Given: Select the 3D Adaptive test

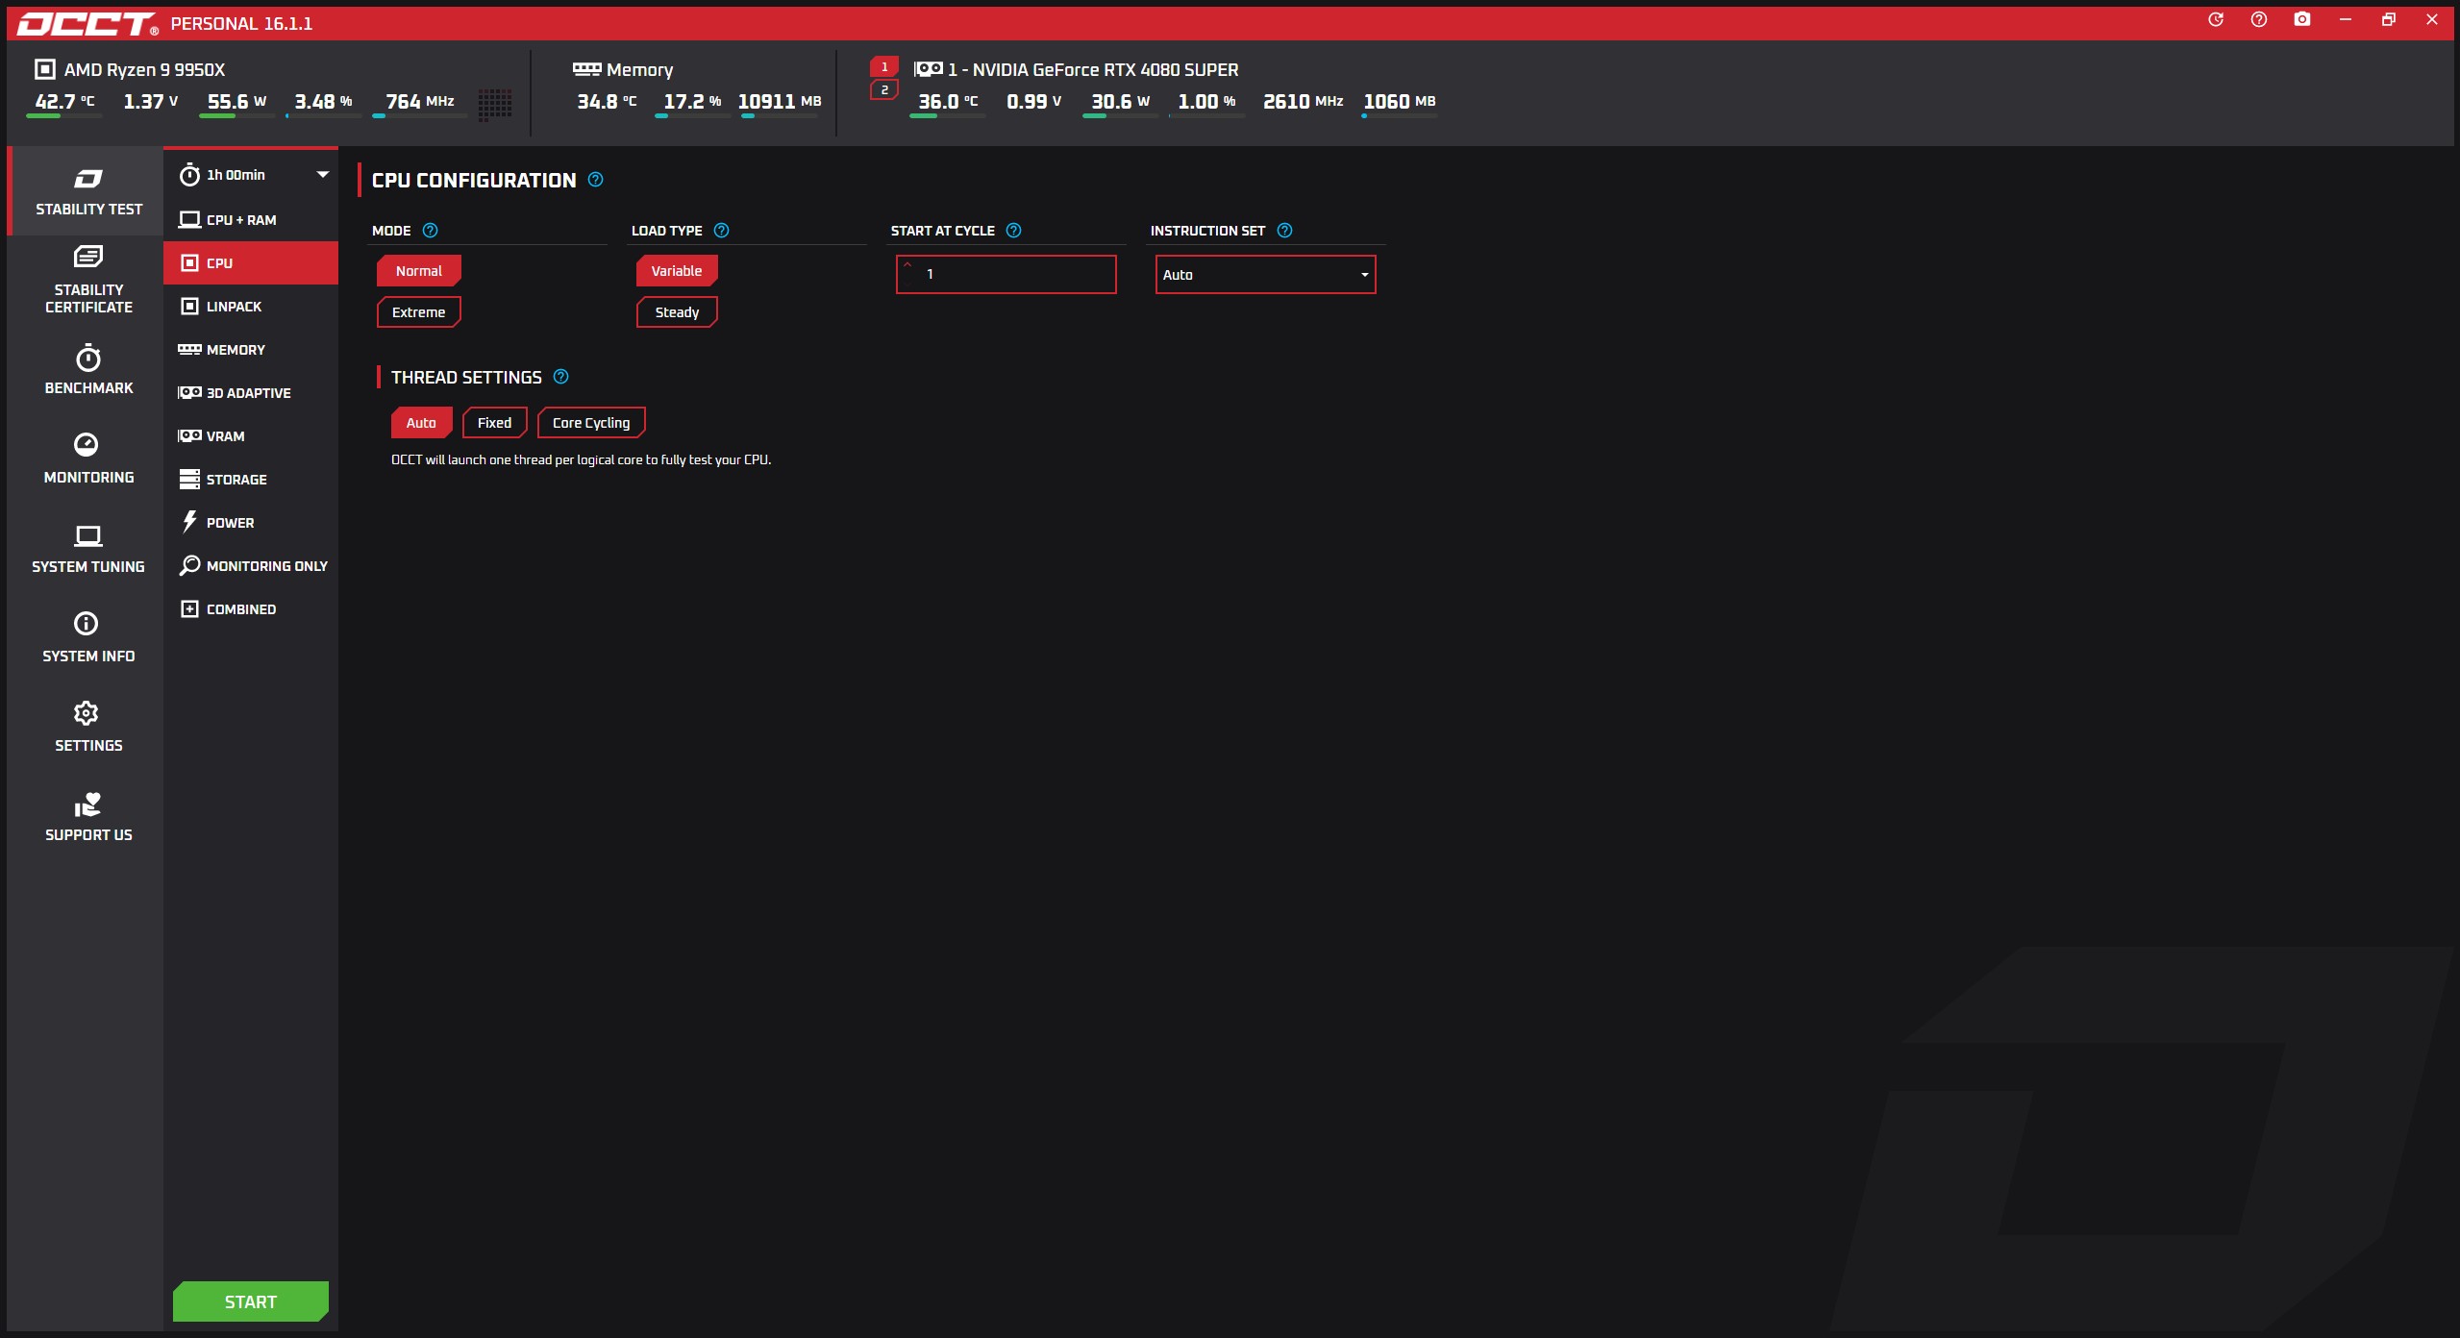Looking at the screenshot, I should [248, 393].
